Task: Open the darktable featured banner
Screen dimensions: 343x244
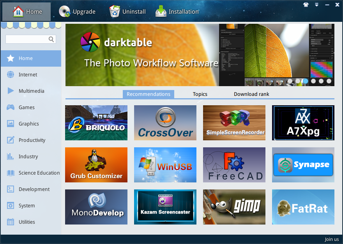Action: pos(200,55)
